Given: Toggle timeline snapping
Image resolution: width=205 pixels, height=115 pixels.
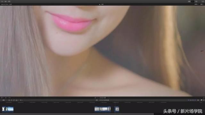Looking at the screenshot, I should pyautogui.click(x=195, y=100).
